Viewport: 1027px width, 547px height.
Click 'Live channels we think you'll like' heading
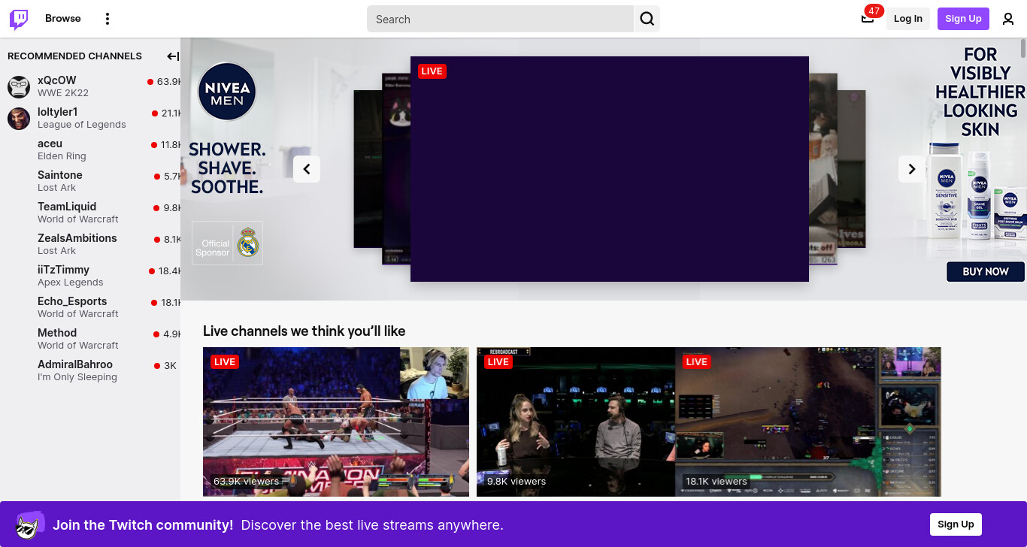pyautogui.click(x=304, y=331)
